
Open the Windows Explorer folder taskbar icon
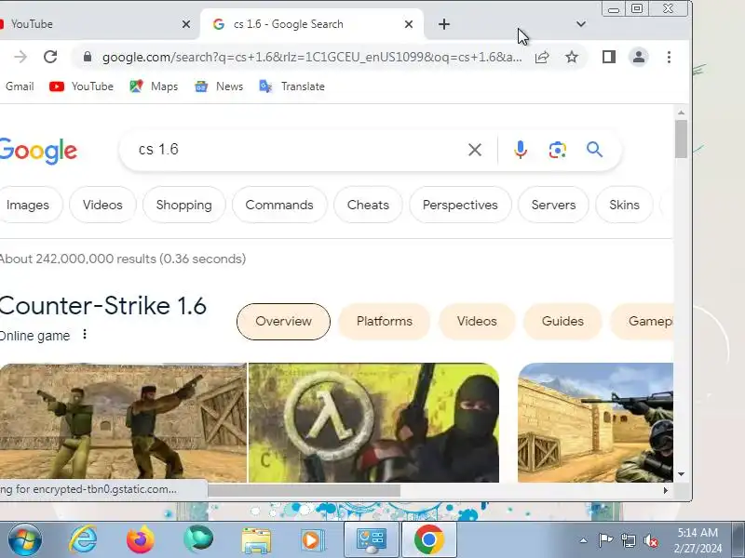click(x=256, y=540)
